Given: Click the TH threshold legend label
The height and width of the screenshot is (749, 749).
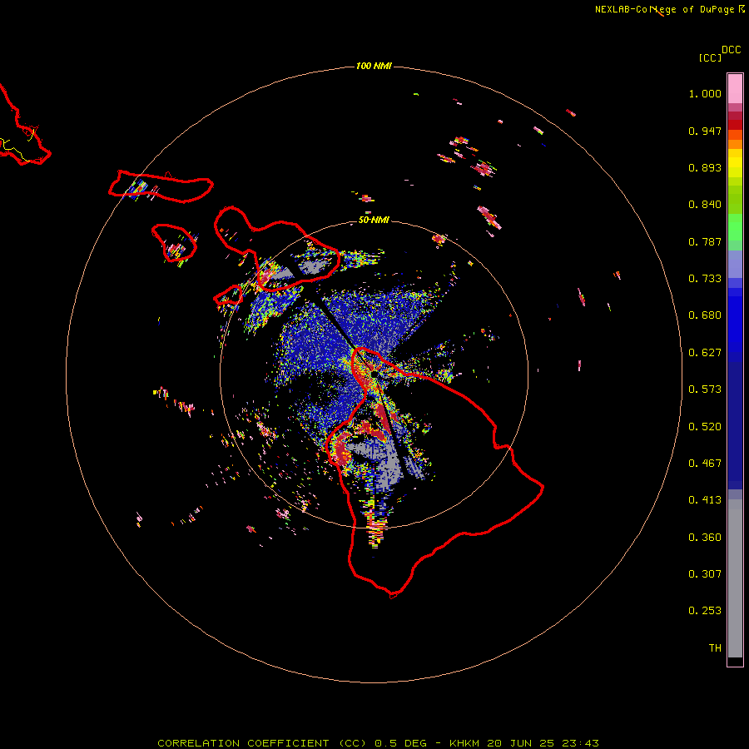Looking at the screenshot, I should coord(715,648).
